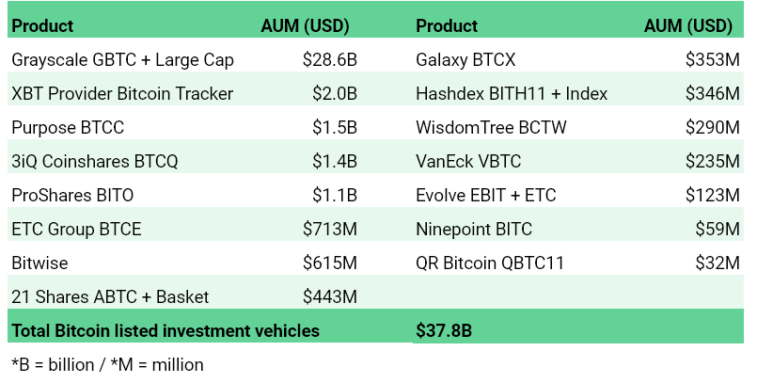Click the Galaxy BTCX product cell
Screen dimensions: 757x383
(x=465, y=60)
